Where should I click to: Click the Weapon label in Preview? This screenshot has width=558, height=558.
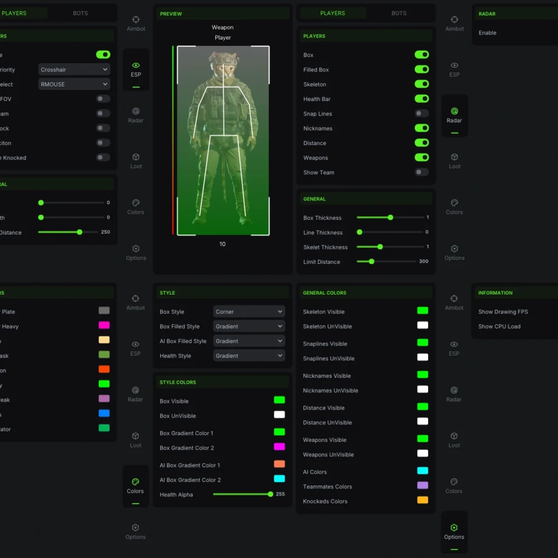coord(223,27)
